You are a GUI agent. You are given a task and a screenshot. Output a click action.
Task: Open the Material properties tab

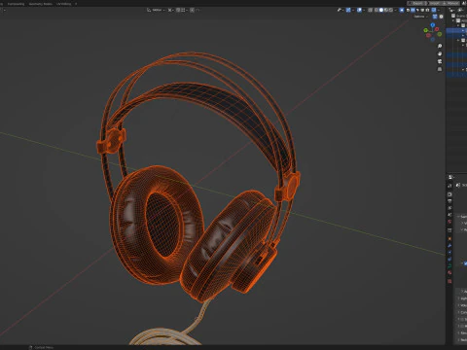(449, 273)
